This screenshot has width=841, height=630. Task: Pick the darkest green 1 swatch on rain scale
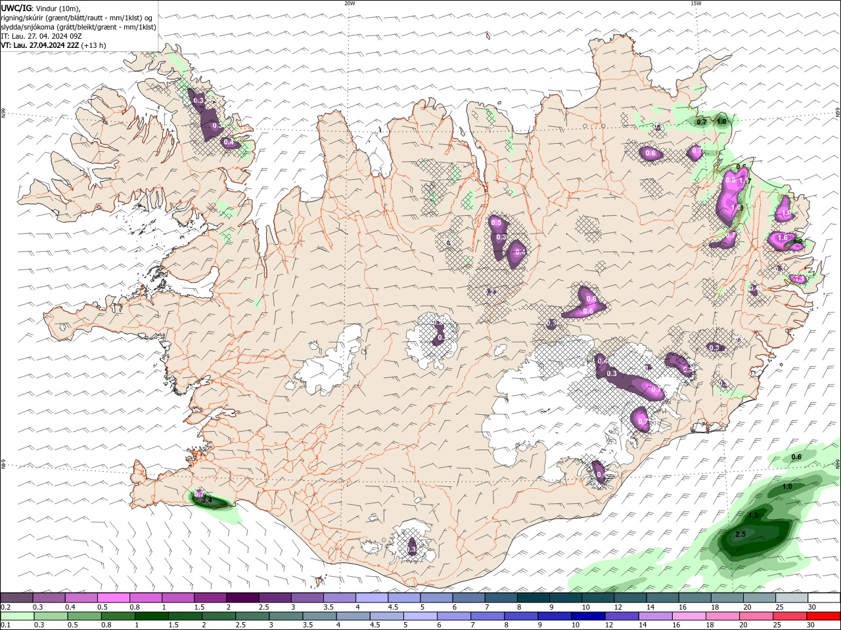[152, 616]
